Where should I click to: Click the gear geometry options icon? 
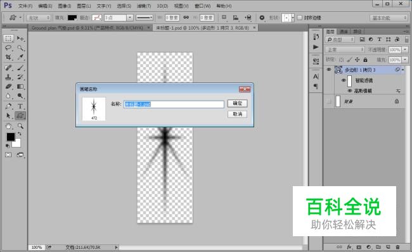[262, 18]
